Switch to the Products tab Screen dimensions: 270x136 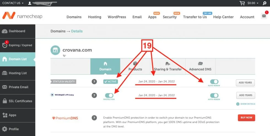(135, 66)
